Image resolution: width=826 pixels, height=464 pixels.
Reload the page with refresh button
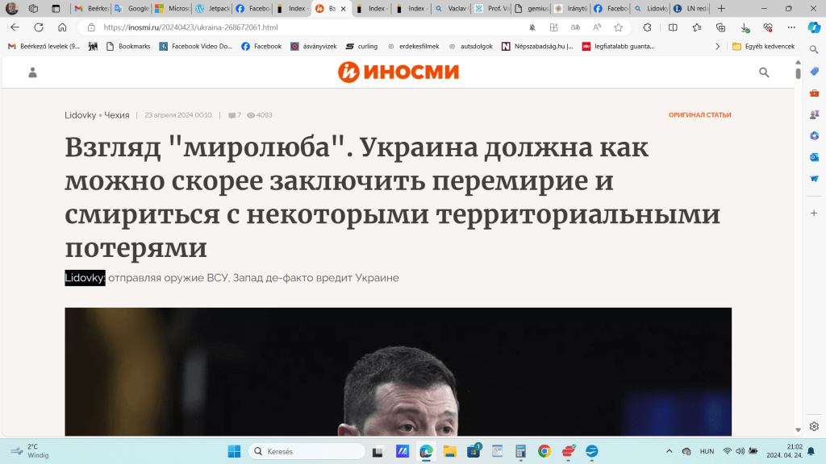tap(39, 27)
